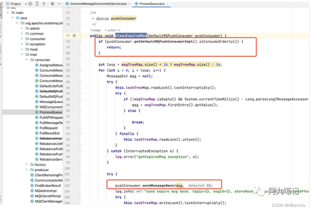Image resolution: width=310 pixels, height=210 pixels.
Task: Collapse the org.apache.rocketmq package
Action: tap(17, 23)
